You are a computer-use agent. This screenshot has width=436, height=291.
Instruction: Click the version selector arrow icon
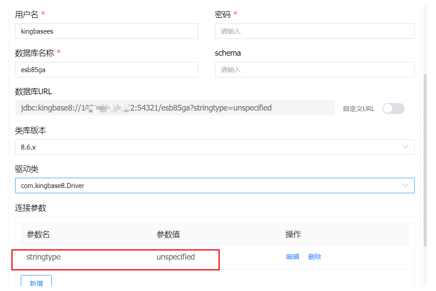pos(405,147)
